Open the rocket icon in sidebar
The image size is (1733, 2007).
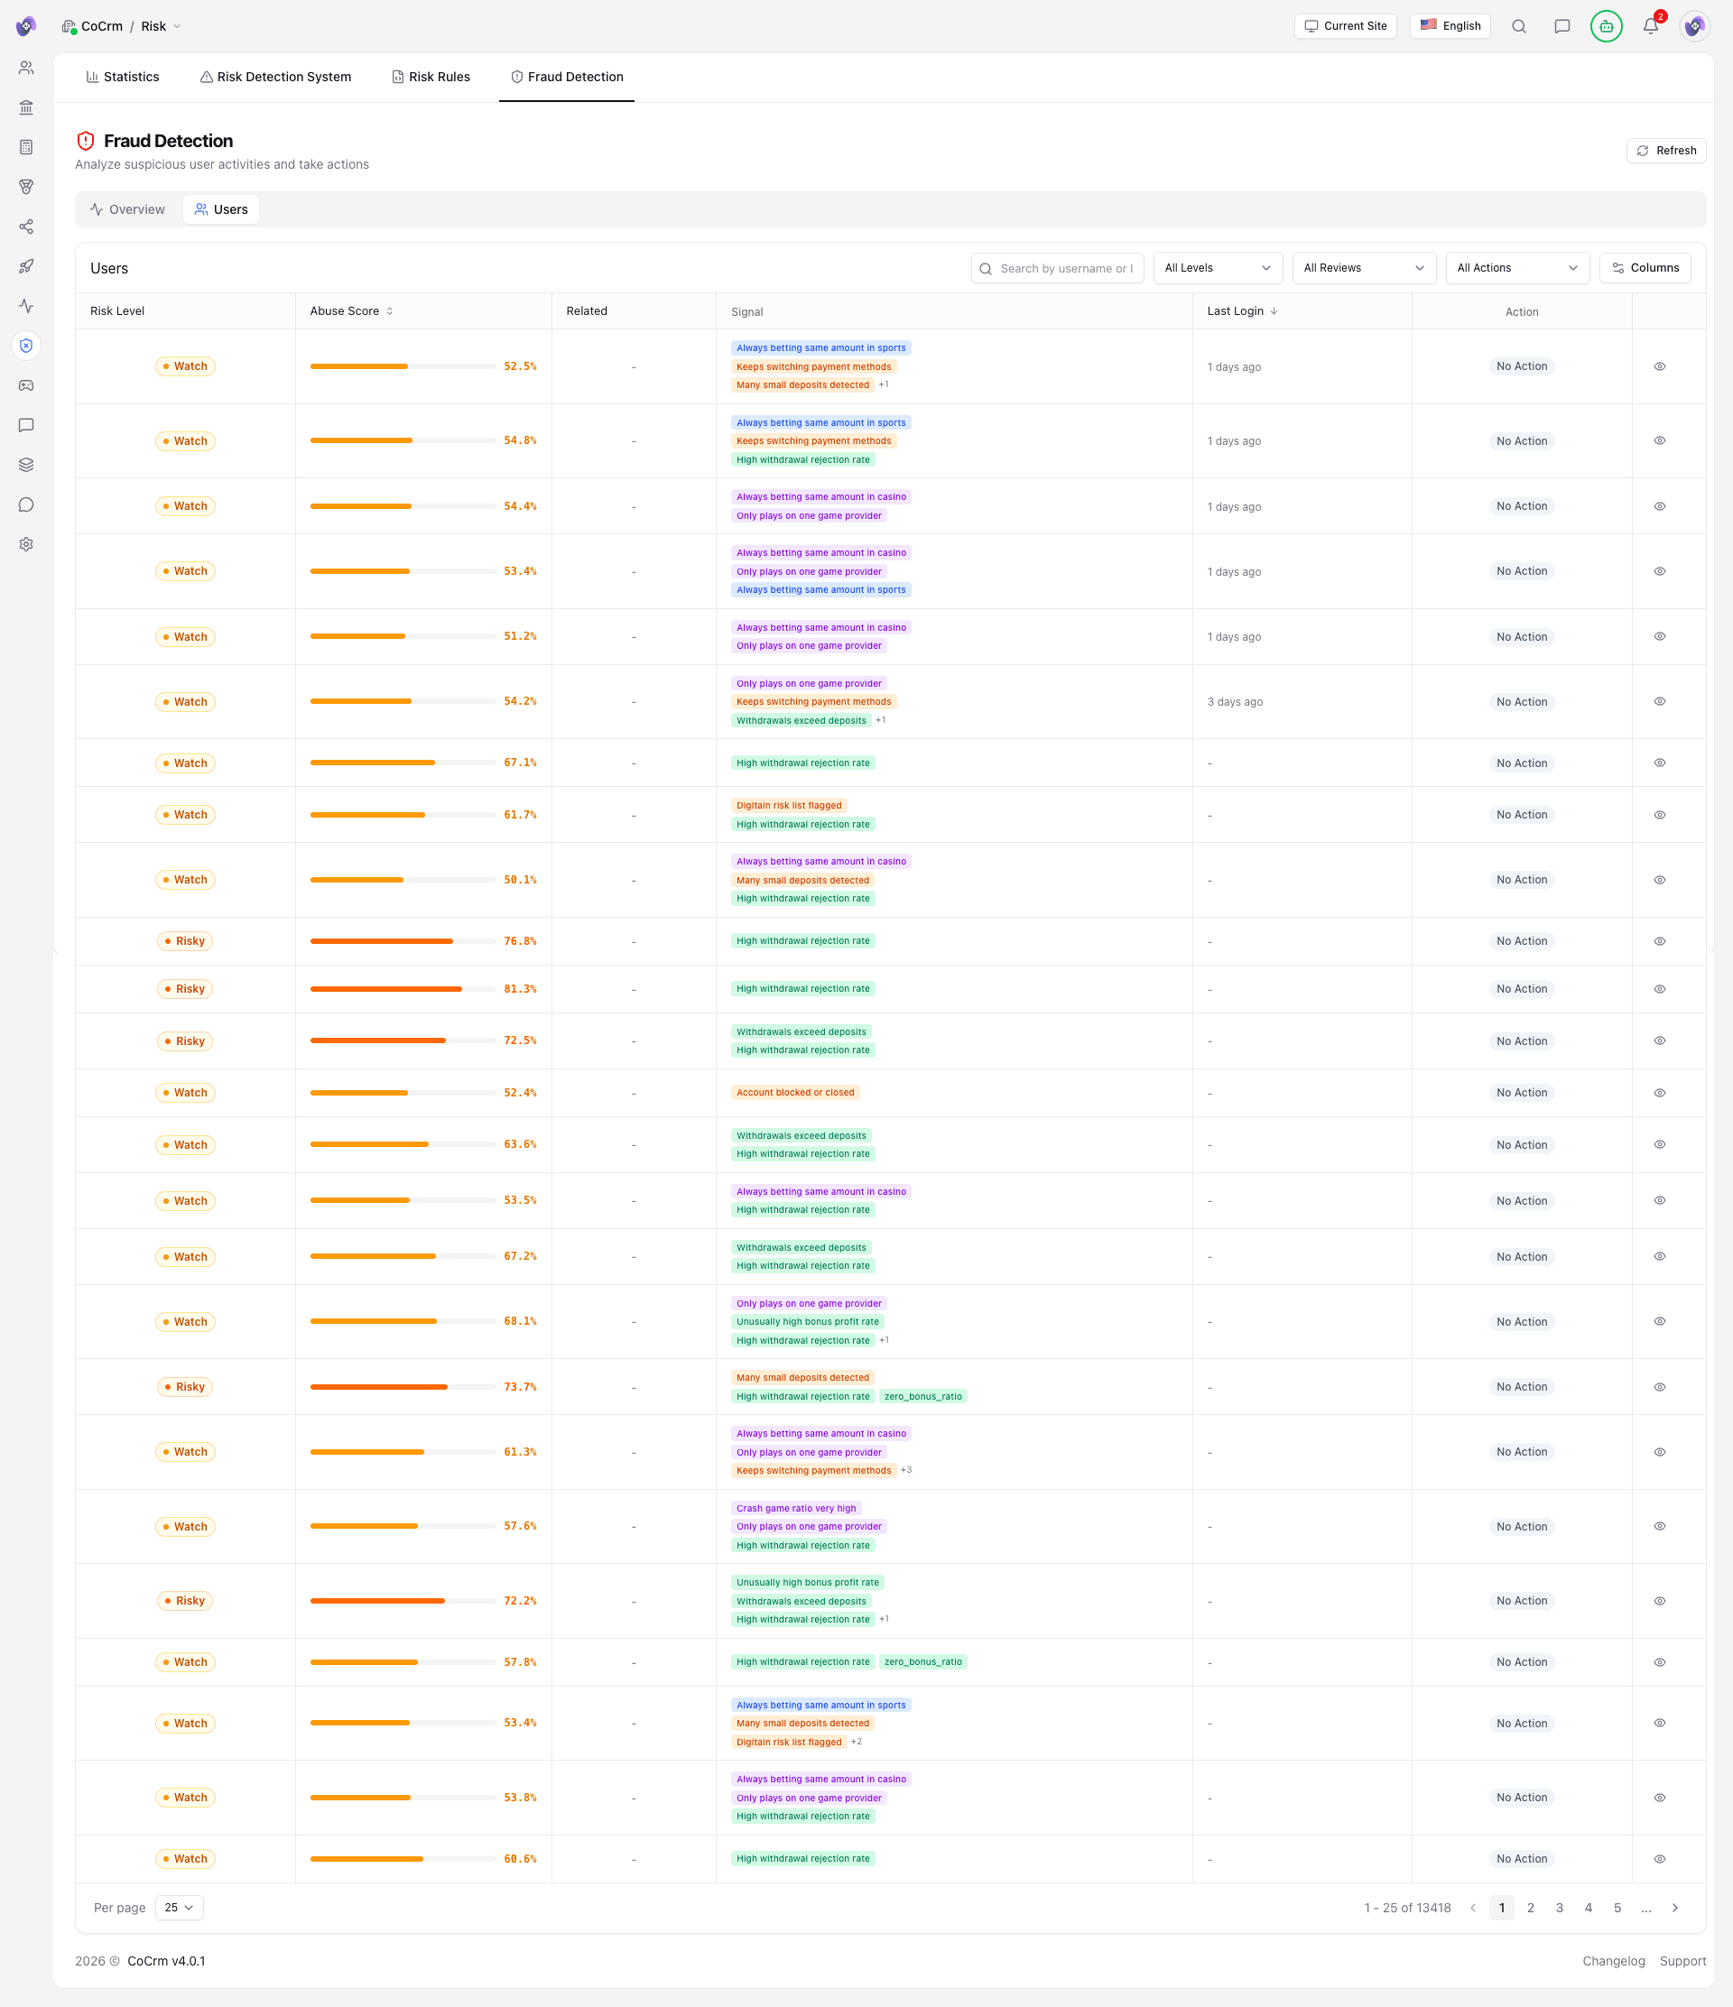pos(26,266)
